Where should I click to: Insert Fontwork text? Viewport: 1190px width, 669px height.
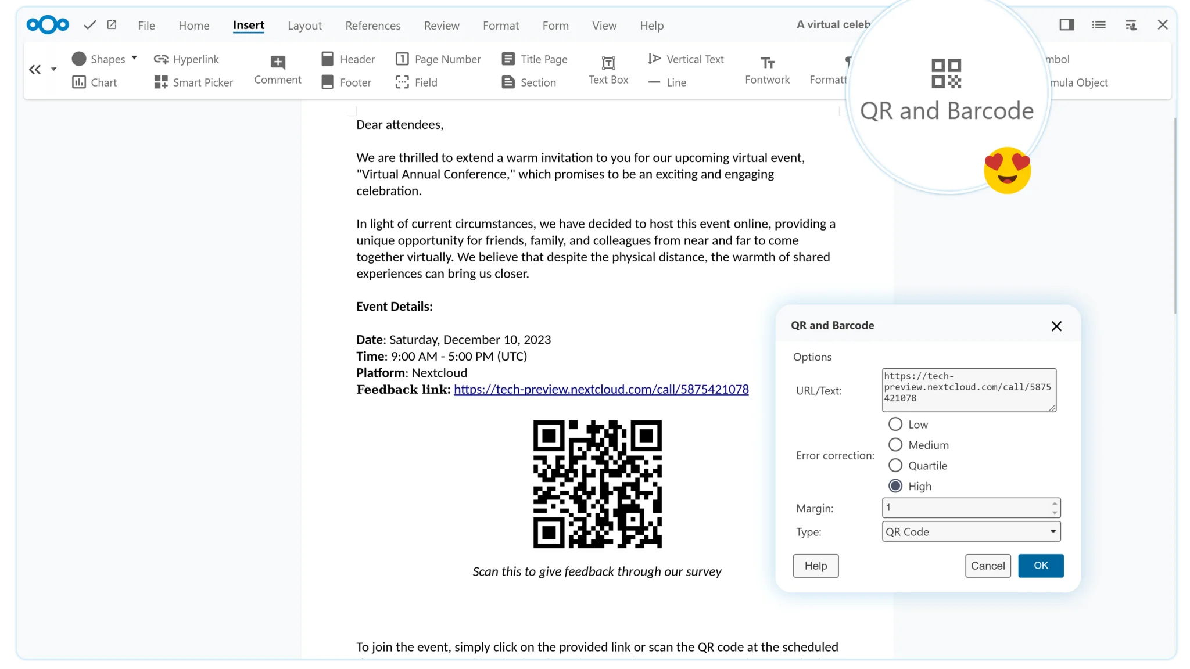[767, 69]
